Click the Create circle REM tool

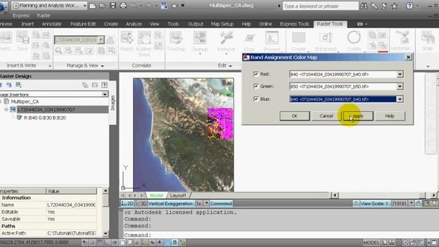[x=354, y=41]
